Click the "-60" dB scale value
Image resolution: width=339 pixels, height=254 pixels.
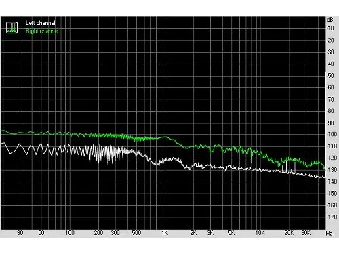tap(330, 87)
